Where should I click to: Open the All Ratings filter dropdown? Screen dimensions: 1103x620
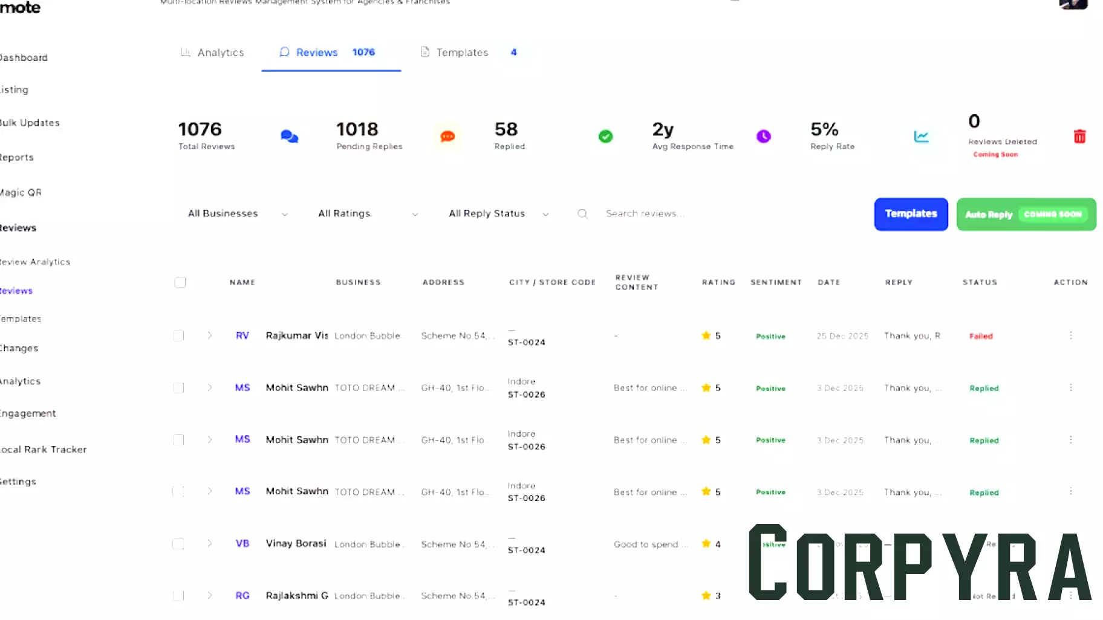368,214
